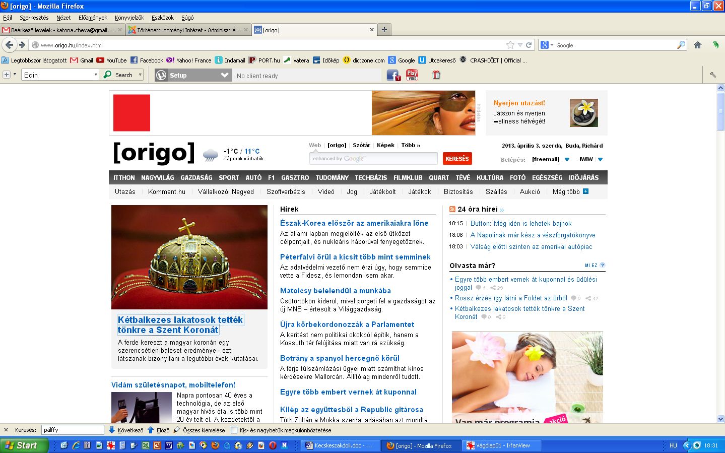Open the URL bar history dropdown arrow
Viewport: 725px width, 453px height.
click(520, 45)
